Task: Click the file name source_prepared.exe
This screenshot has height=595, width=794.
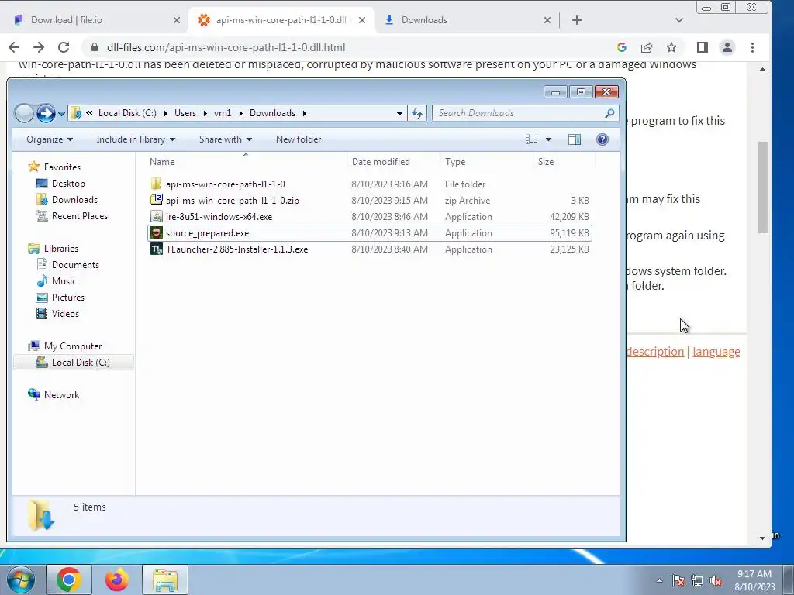Action: [x=207, y=233]
